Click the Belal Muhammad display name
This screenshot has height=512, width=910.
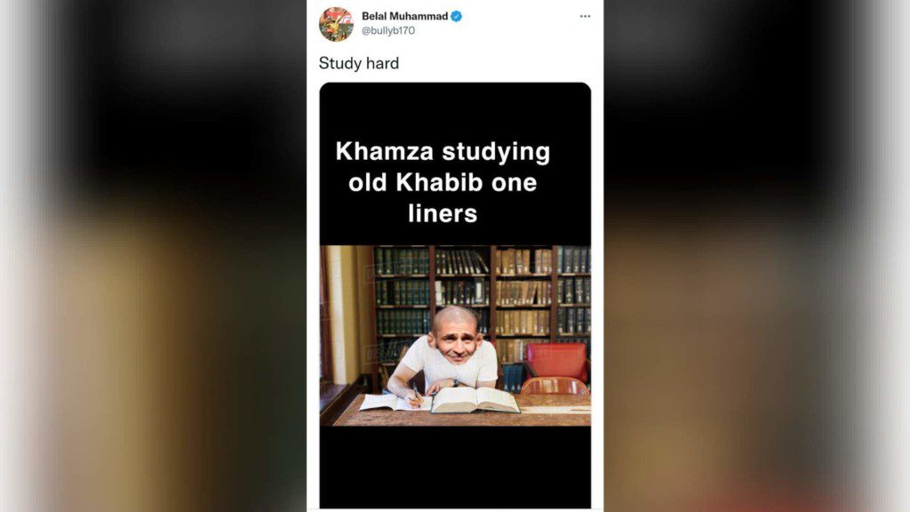(x=404, y=16)
